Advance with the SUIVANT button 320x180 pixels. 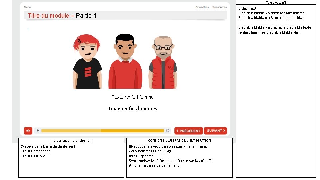coord(216,131)
